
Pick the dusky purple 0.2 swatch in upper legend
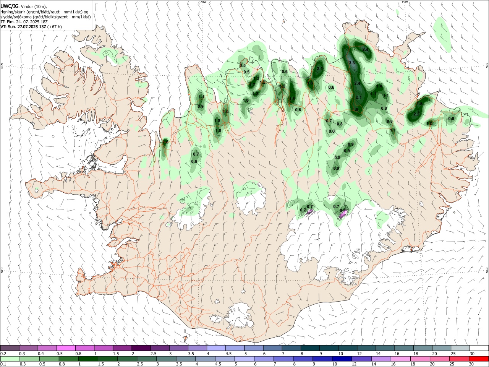pos(10,348)
